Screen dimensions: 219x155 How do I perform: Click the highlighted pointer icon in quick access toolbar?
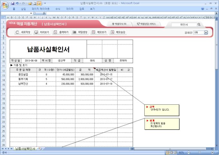pyautogui.click(x=39, y=3)
